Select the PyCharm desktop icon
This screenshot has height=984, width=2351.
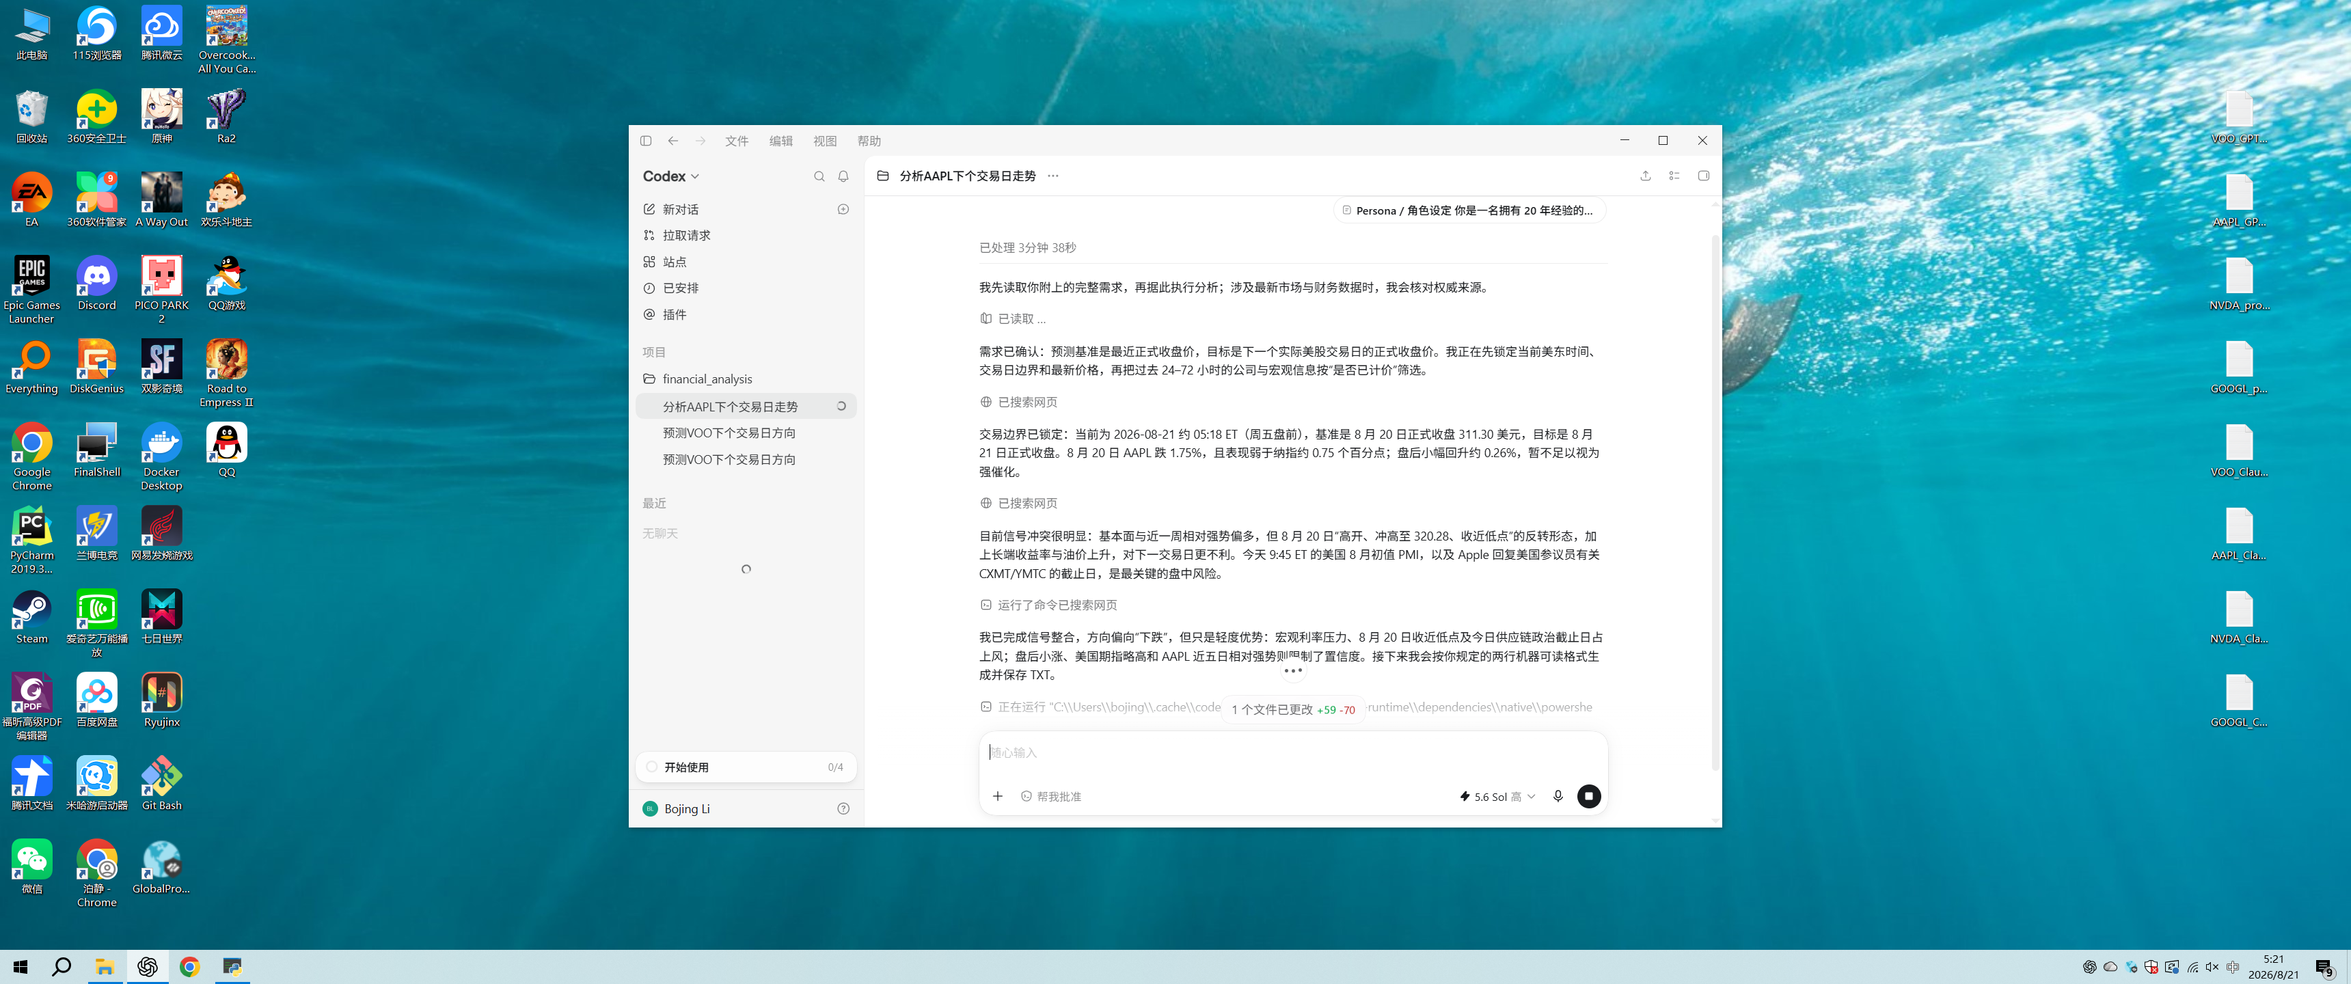pyautogui.click(x=32, y=541)
